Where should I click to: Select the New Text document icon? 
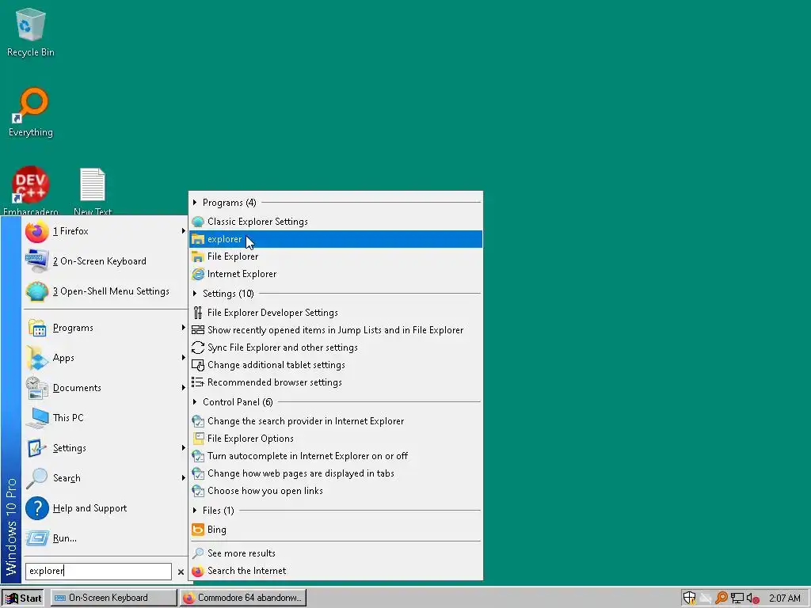pos(93,190)
